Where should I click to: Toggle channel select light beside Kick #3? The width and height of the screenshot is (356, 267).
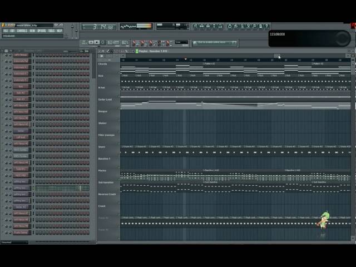point(32,100)
